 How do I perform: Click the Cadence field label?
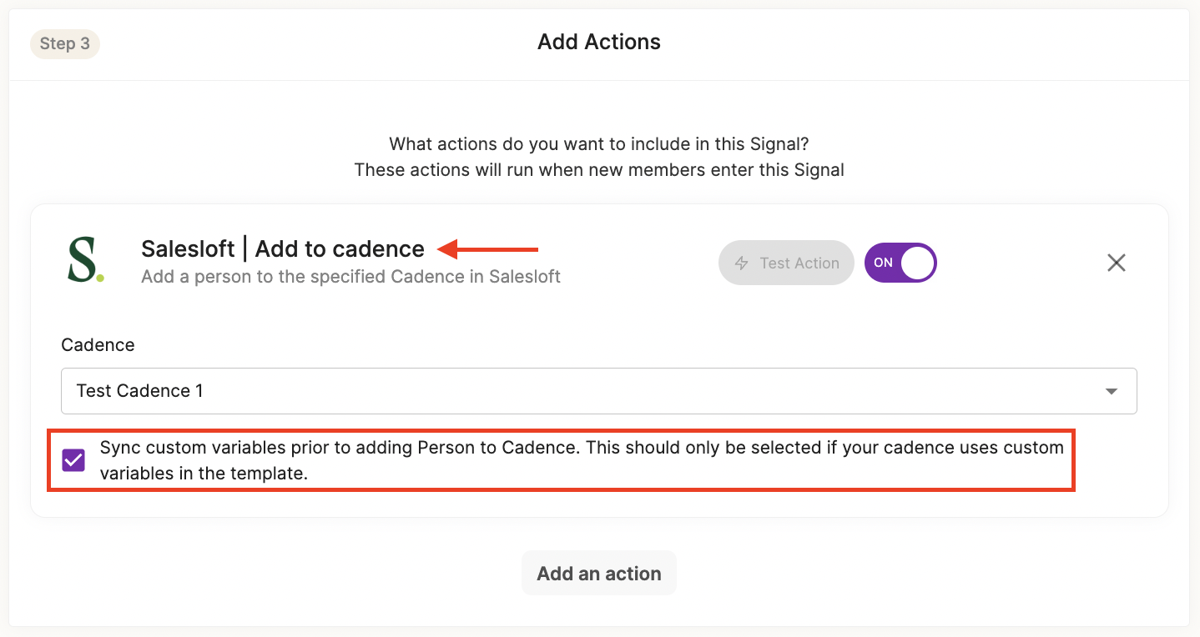coord(98,344)
